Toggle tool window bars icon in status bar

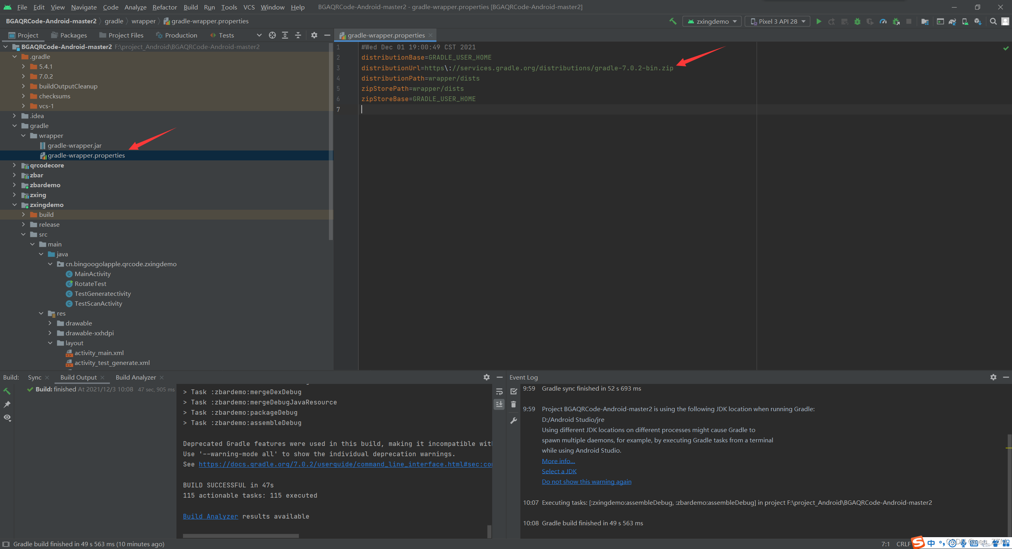(x=6, y=544)
